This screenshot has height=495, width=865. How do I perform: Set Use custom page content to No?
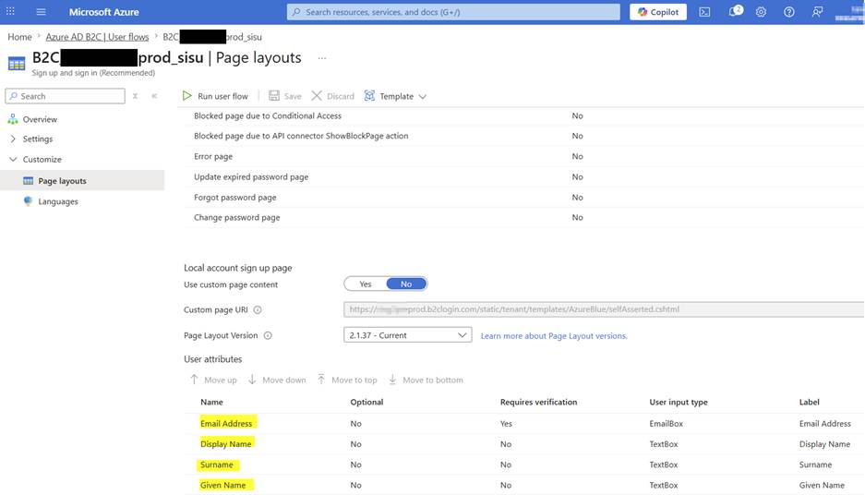(406, 284)
